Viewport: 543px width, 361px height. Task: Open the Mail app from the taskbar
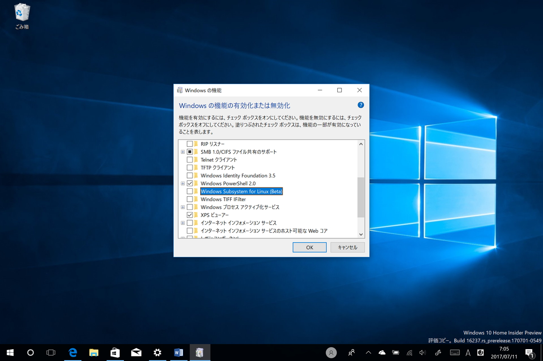click(x=136, y=352)
